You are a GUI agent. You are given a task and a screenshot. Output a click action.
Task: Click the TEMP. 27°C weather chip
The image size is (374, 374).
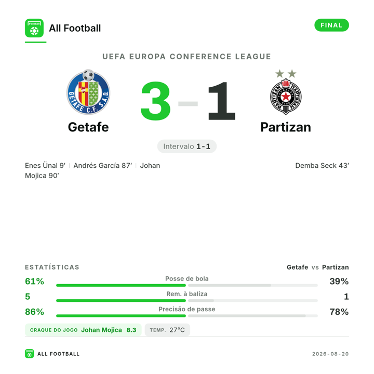click(x=167, y=330)
